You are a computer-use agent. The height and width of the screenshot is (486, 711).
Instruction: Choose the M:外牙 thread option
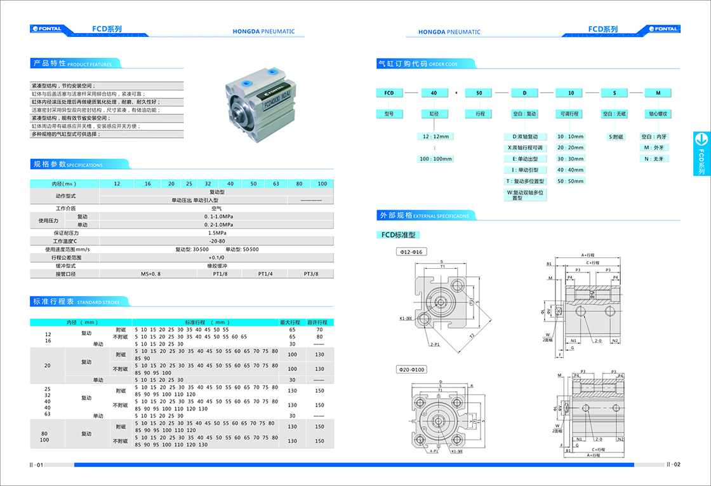(x=655, y=147)
